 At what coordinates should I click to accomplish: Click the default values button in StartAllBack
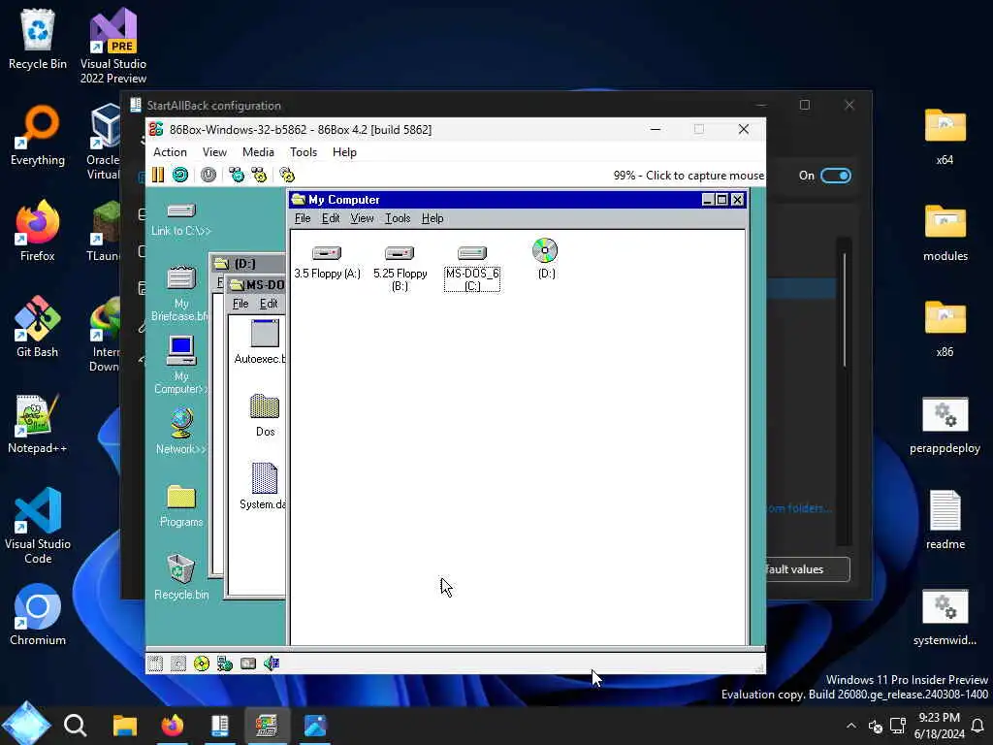[x=808, y=568]
